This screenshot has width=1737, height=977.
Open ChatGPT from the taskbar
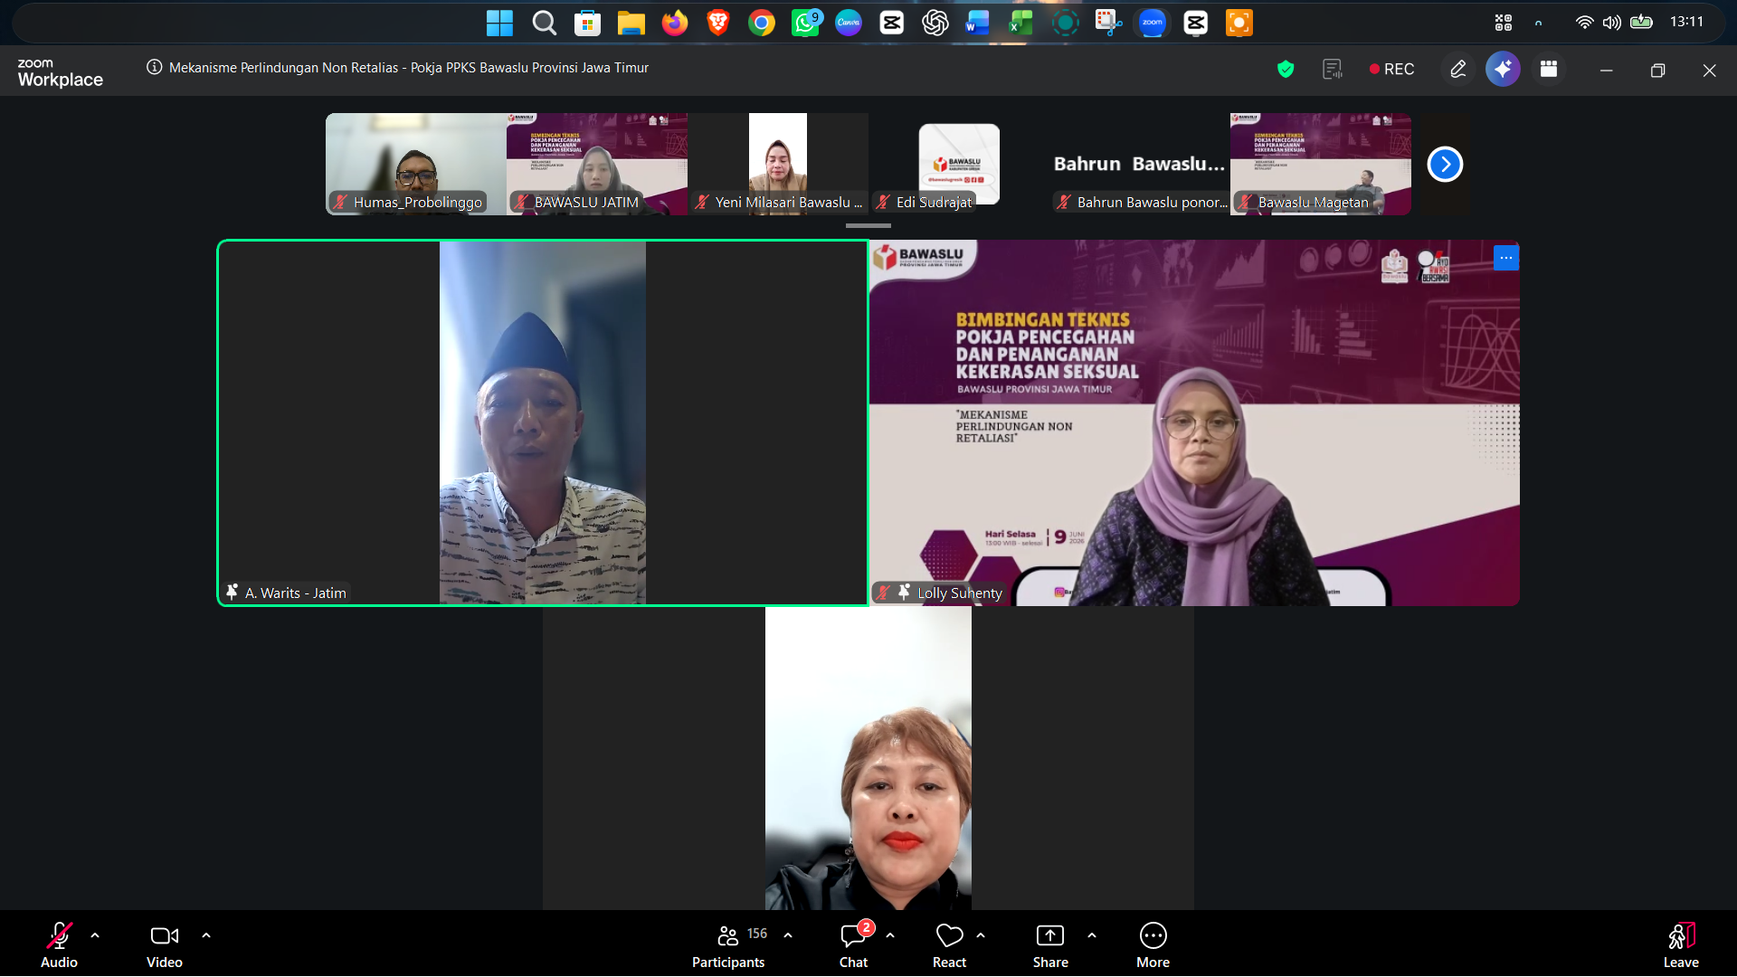pos(935,23)
